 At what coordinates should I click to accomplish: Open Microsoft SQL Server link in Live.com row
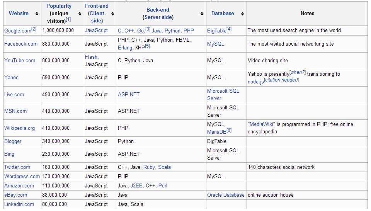coord(223,95)
